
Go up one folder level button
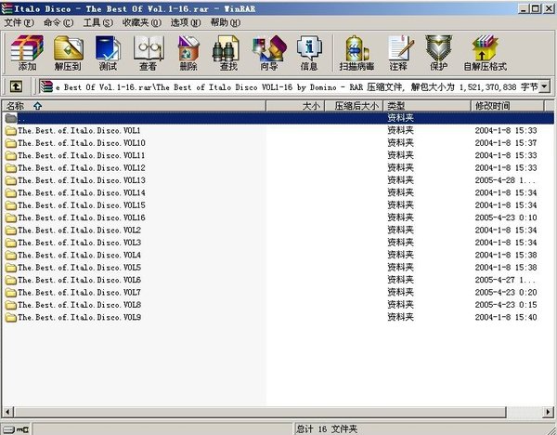16,86
